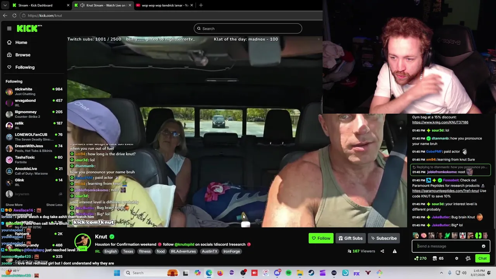Viewport: 496px width, 279px height.
Task: Open the knkg.com discount link in chat
Action: [440, 122]
